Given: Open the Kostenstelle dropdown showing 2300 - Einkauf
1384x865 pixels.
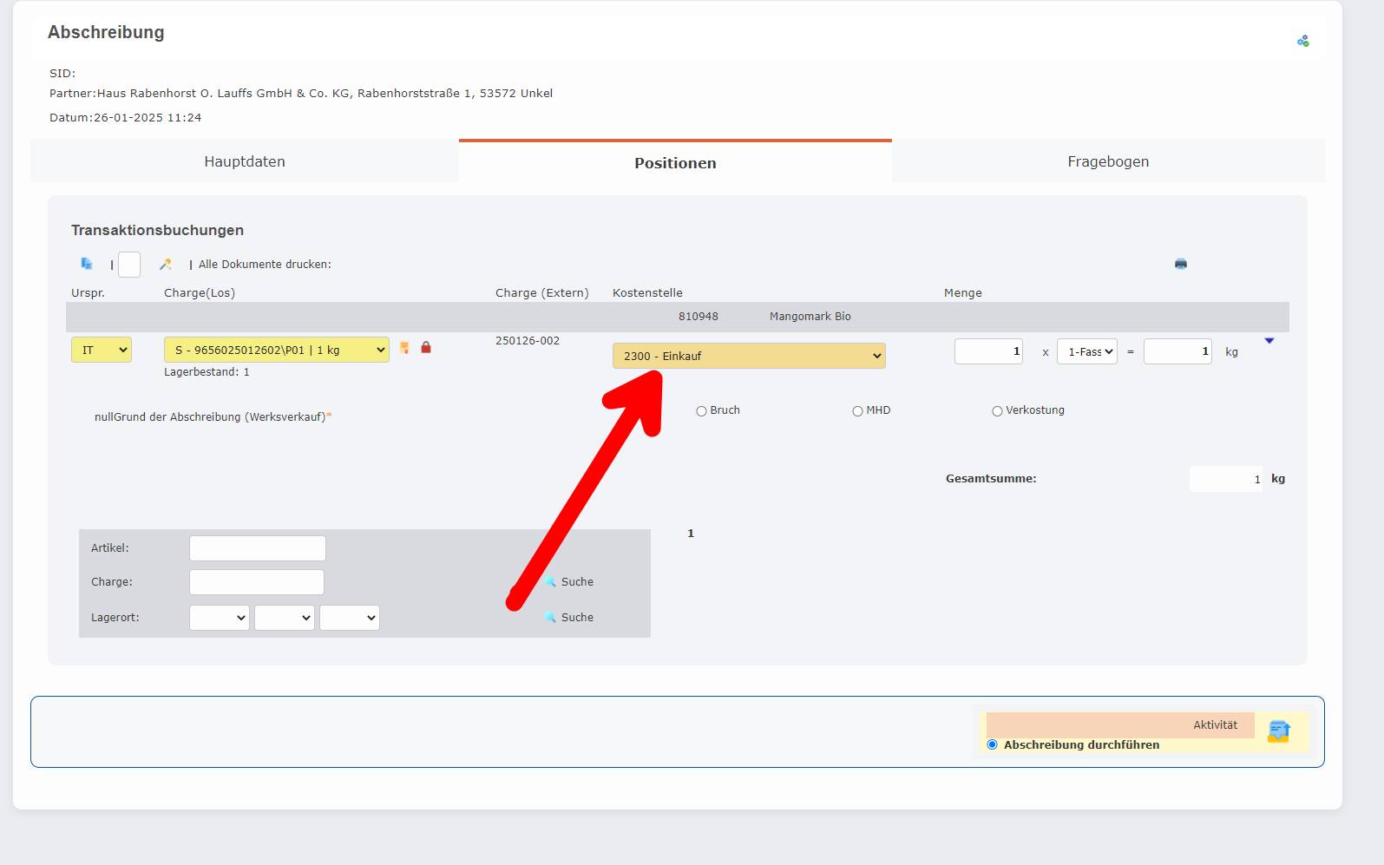Looking at the screenshot, I should [x=748, y=356].
